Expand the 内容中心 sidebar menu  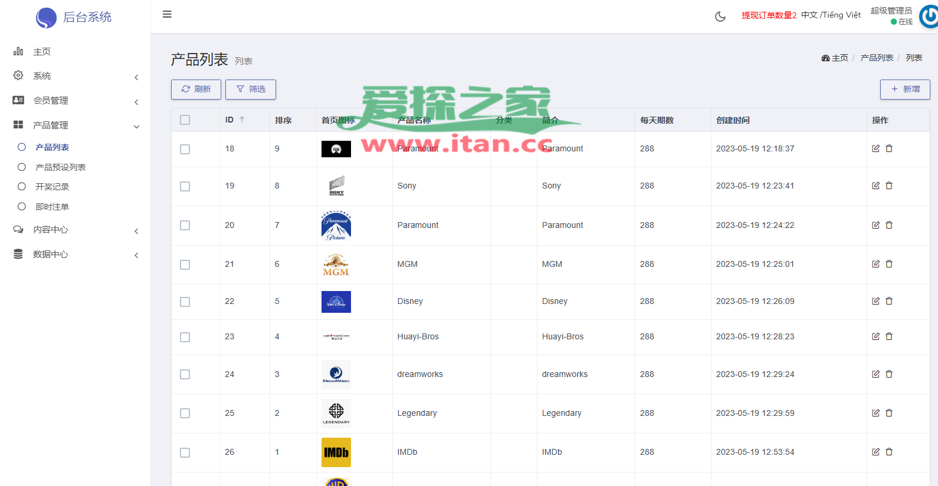[76, 230]
